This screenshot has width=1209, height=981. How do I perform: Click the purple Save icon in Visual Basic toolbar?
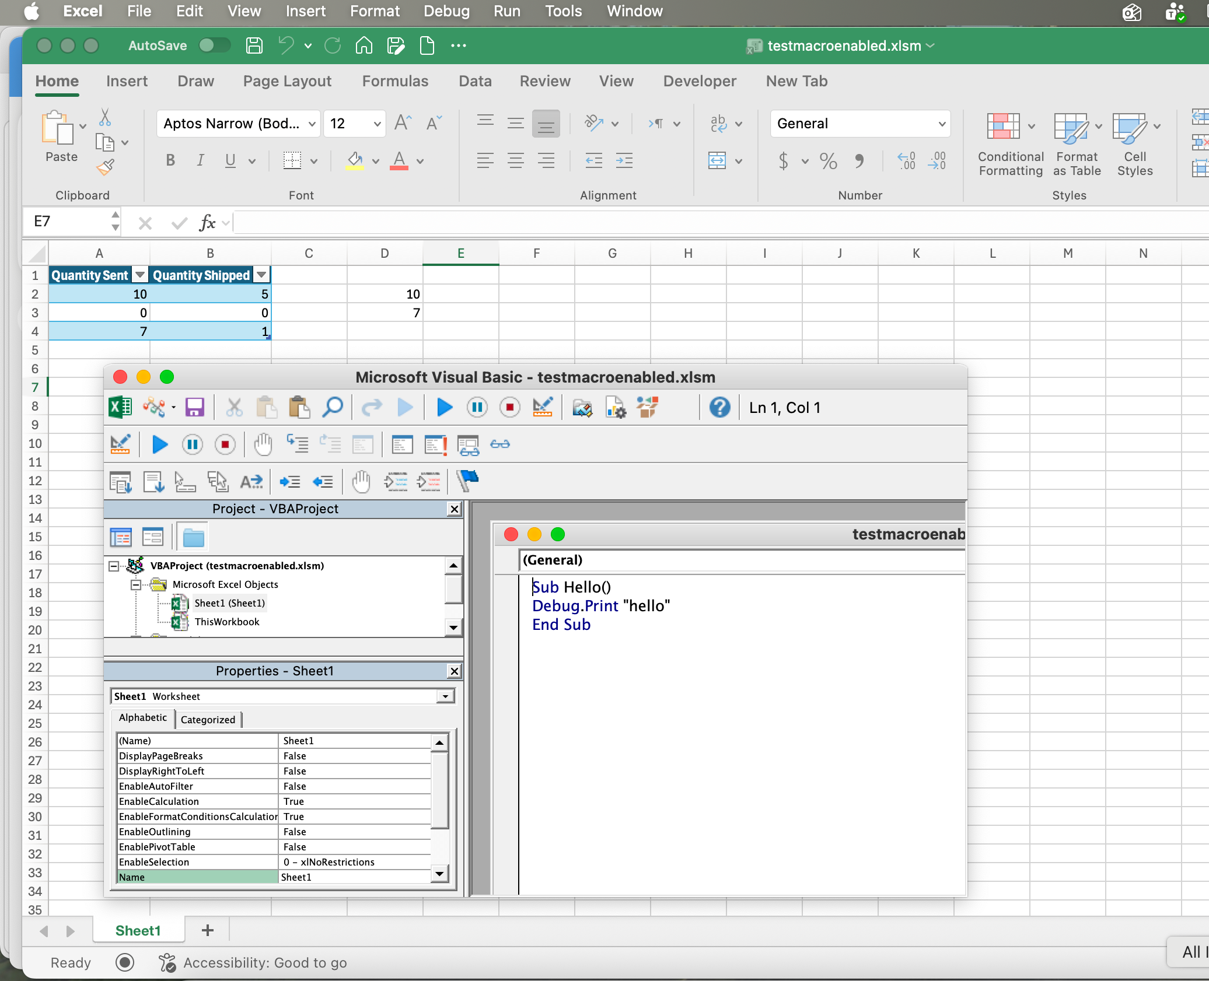pyautogui.click(x=194, y=407)
